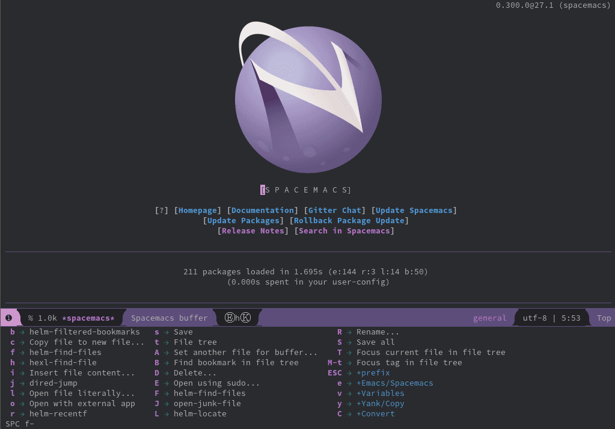Open the Gitter Chat link
Image resolution: width=615 pixels, height=429 pixels.
[335, 211]
